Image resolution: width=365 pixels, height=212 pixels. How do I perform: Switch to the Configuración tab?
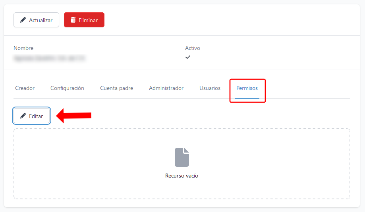[x=67, y=88]
